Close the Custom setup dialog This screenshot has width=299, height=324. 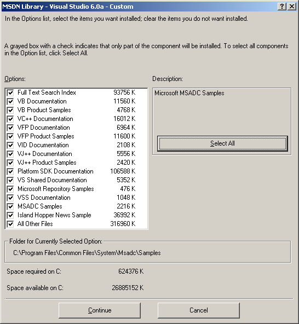[x=292, y=7]
